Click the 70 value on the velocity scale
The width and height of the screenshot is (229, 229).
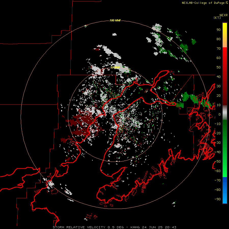[x=219, y=49]
